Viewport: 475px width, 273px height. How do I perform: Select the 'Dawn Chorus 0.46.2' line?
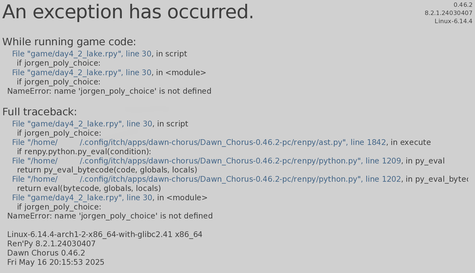pos(46,253)
